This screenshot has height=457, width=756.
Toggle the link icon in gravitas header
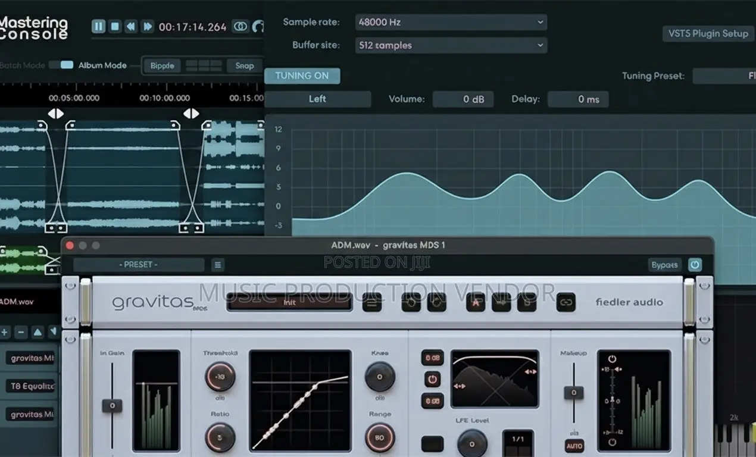click(x=566, y=302)
